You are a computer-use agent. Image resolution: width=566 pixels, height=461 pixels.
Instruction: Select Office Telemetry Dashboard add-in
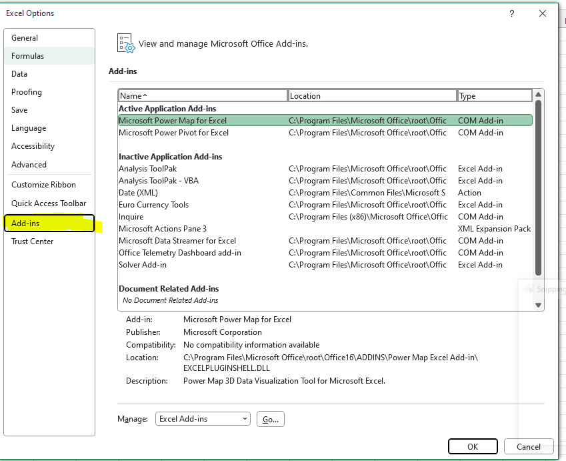[x=325, y=253]
